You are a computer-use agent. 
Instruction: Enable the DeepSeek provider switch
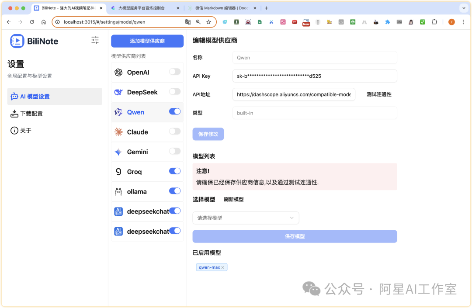click(x=174, y=91)
